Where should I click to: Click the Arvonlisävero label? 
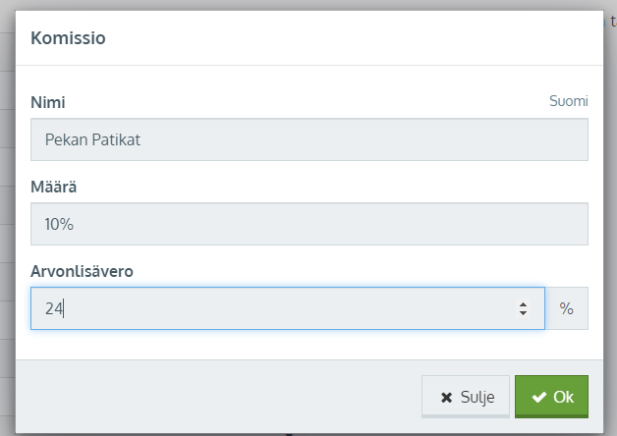[x=82, y=271]
